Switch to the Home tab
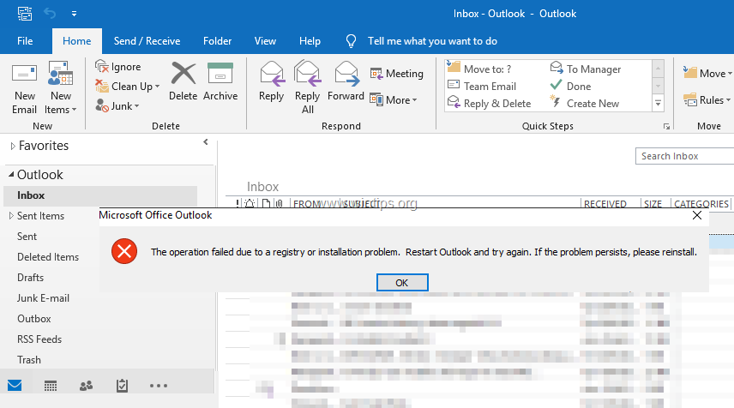 77,41
